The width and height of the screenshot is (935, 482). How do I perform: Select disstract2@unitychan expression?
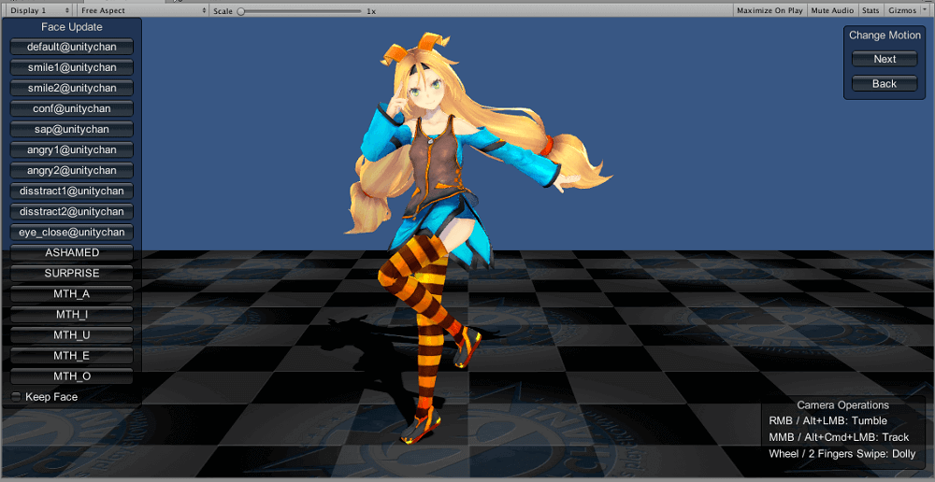tap(72, 211)
